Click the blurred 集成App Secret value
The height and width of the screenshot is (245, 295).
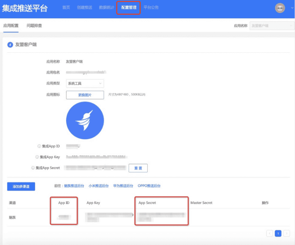point(95,168)
